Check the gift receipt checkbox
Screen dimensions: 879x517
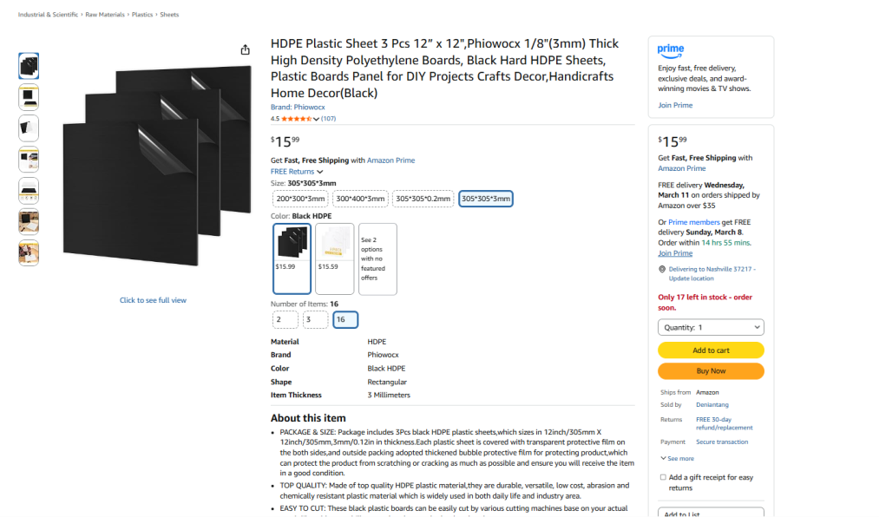click(663, 478)
